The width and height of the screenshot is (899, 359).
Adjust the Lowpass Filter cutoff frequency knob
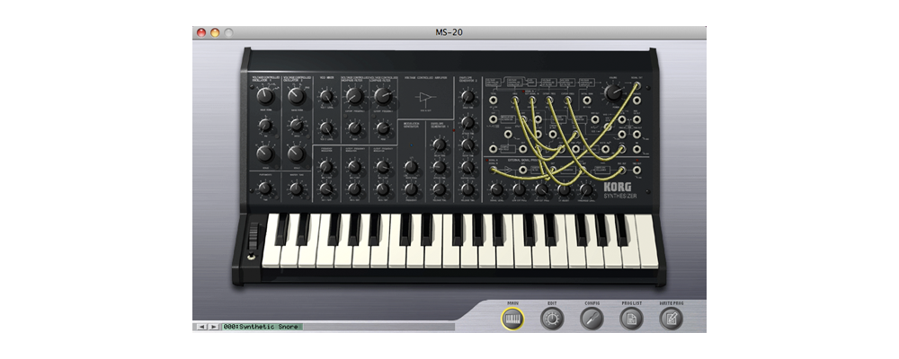pos(382,96)
